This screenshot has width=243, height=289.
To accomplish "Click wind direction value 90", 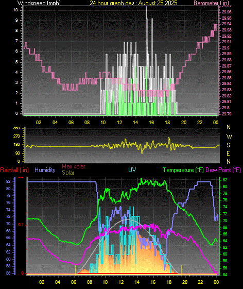I will point(18,154).
